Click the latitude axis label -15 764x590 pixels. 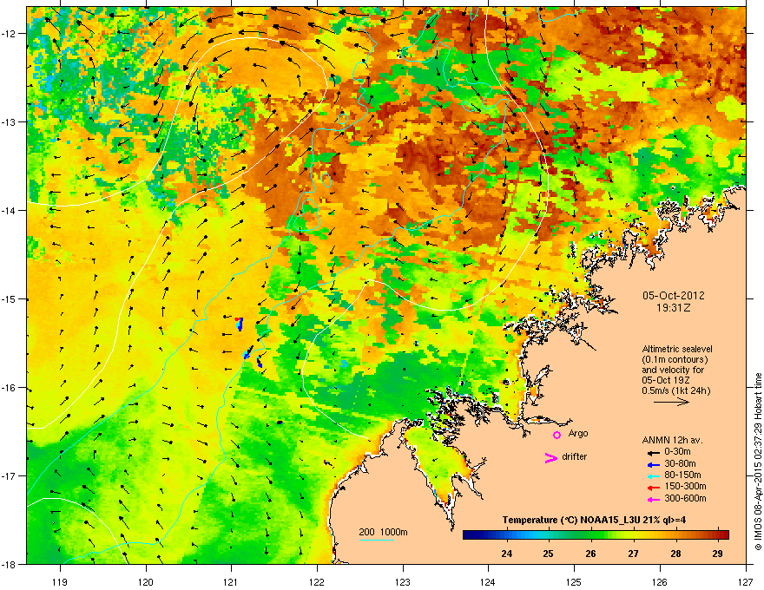pos(10,298)
